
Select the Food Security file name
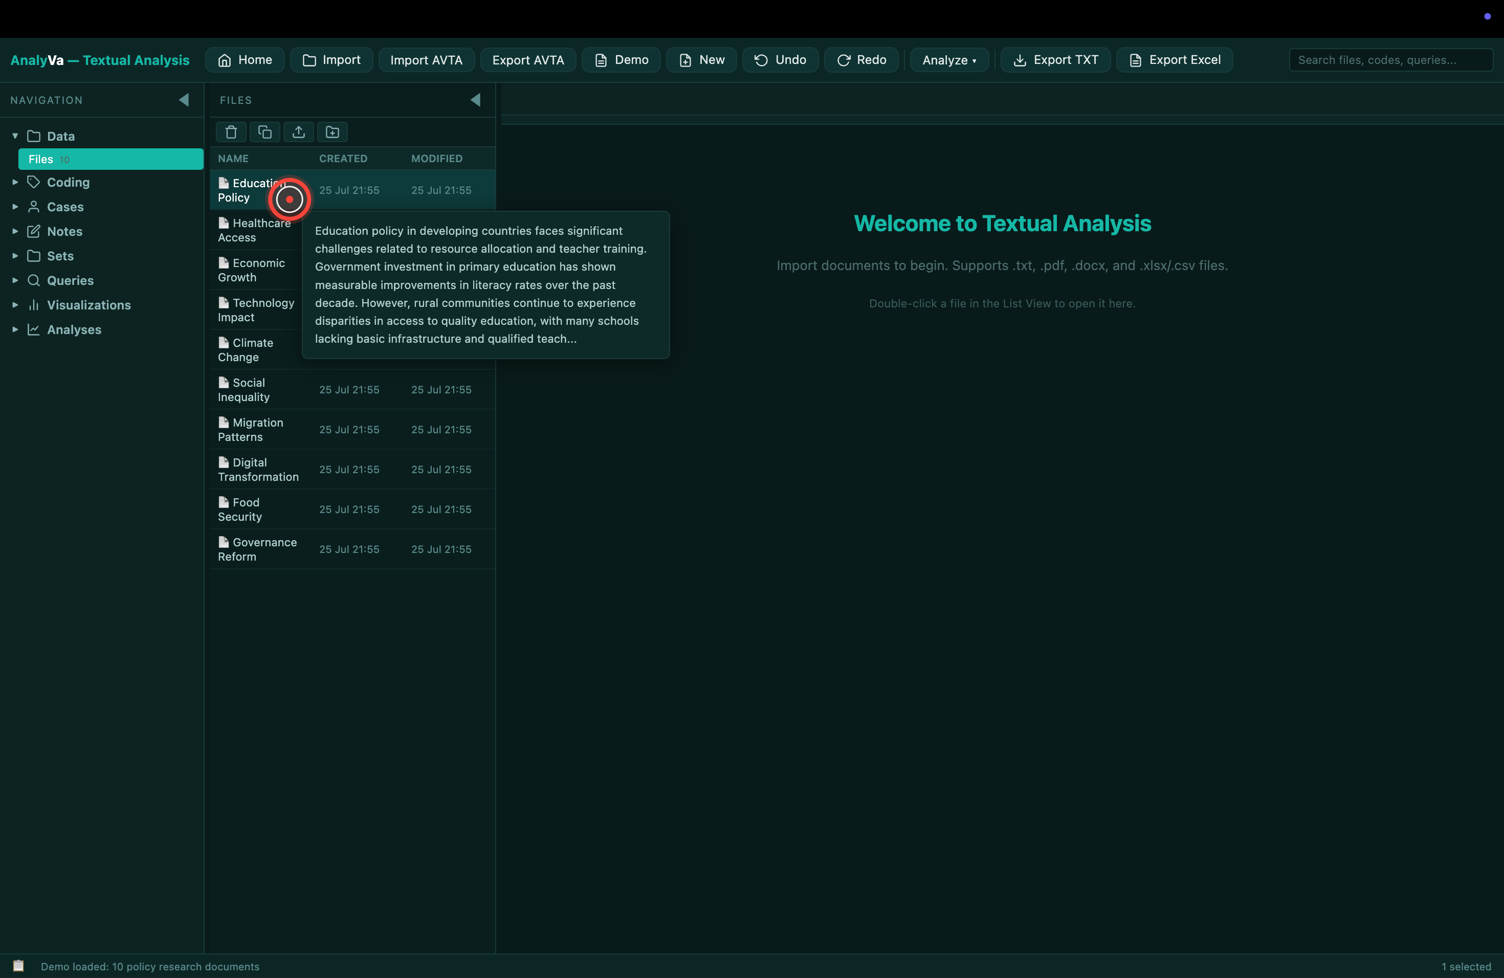[x=239, y=509]
